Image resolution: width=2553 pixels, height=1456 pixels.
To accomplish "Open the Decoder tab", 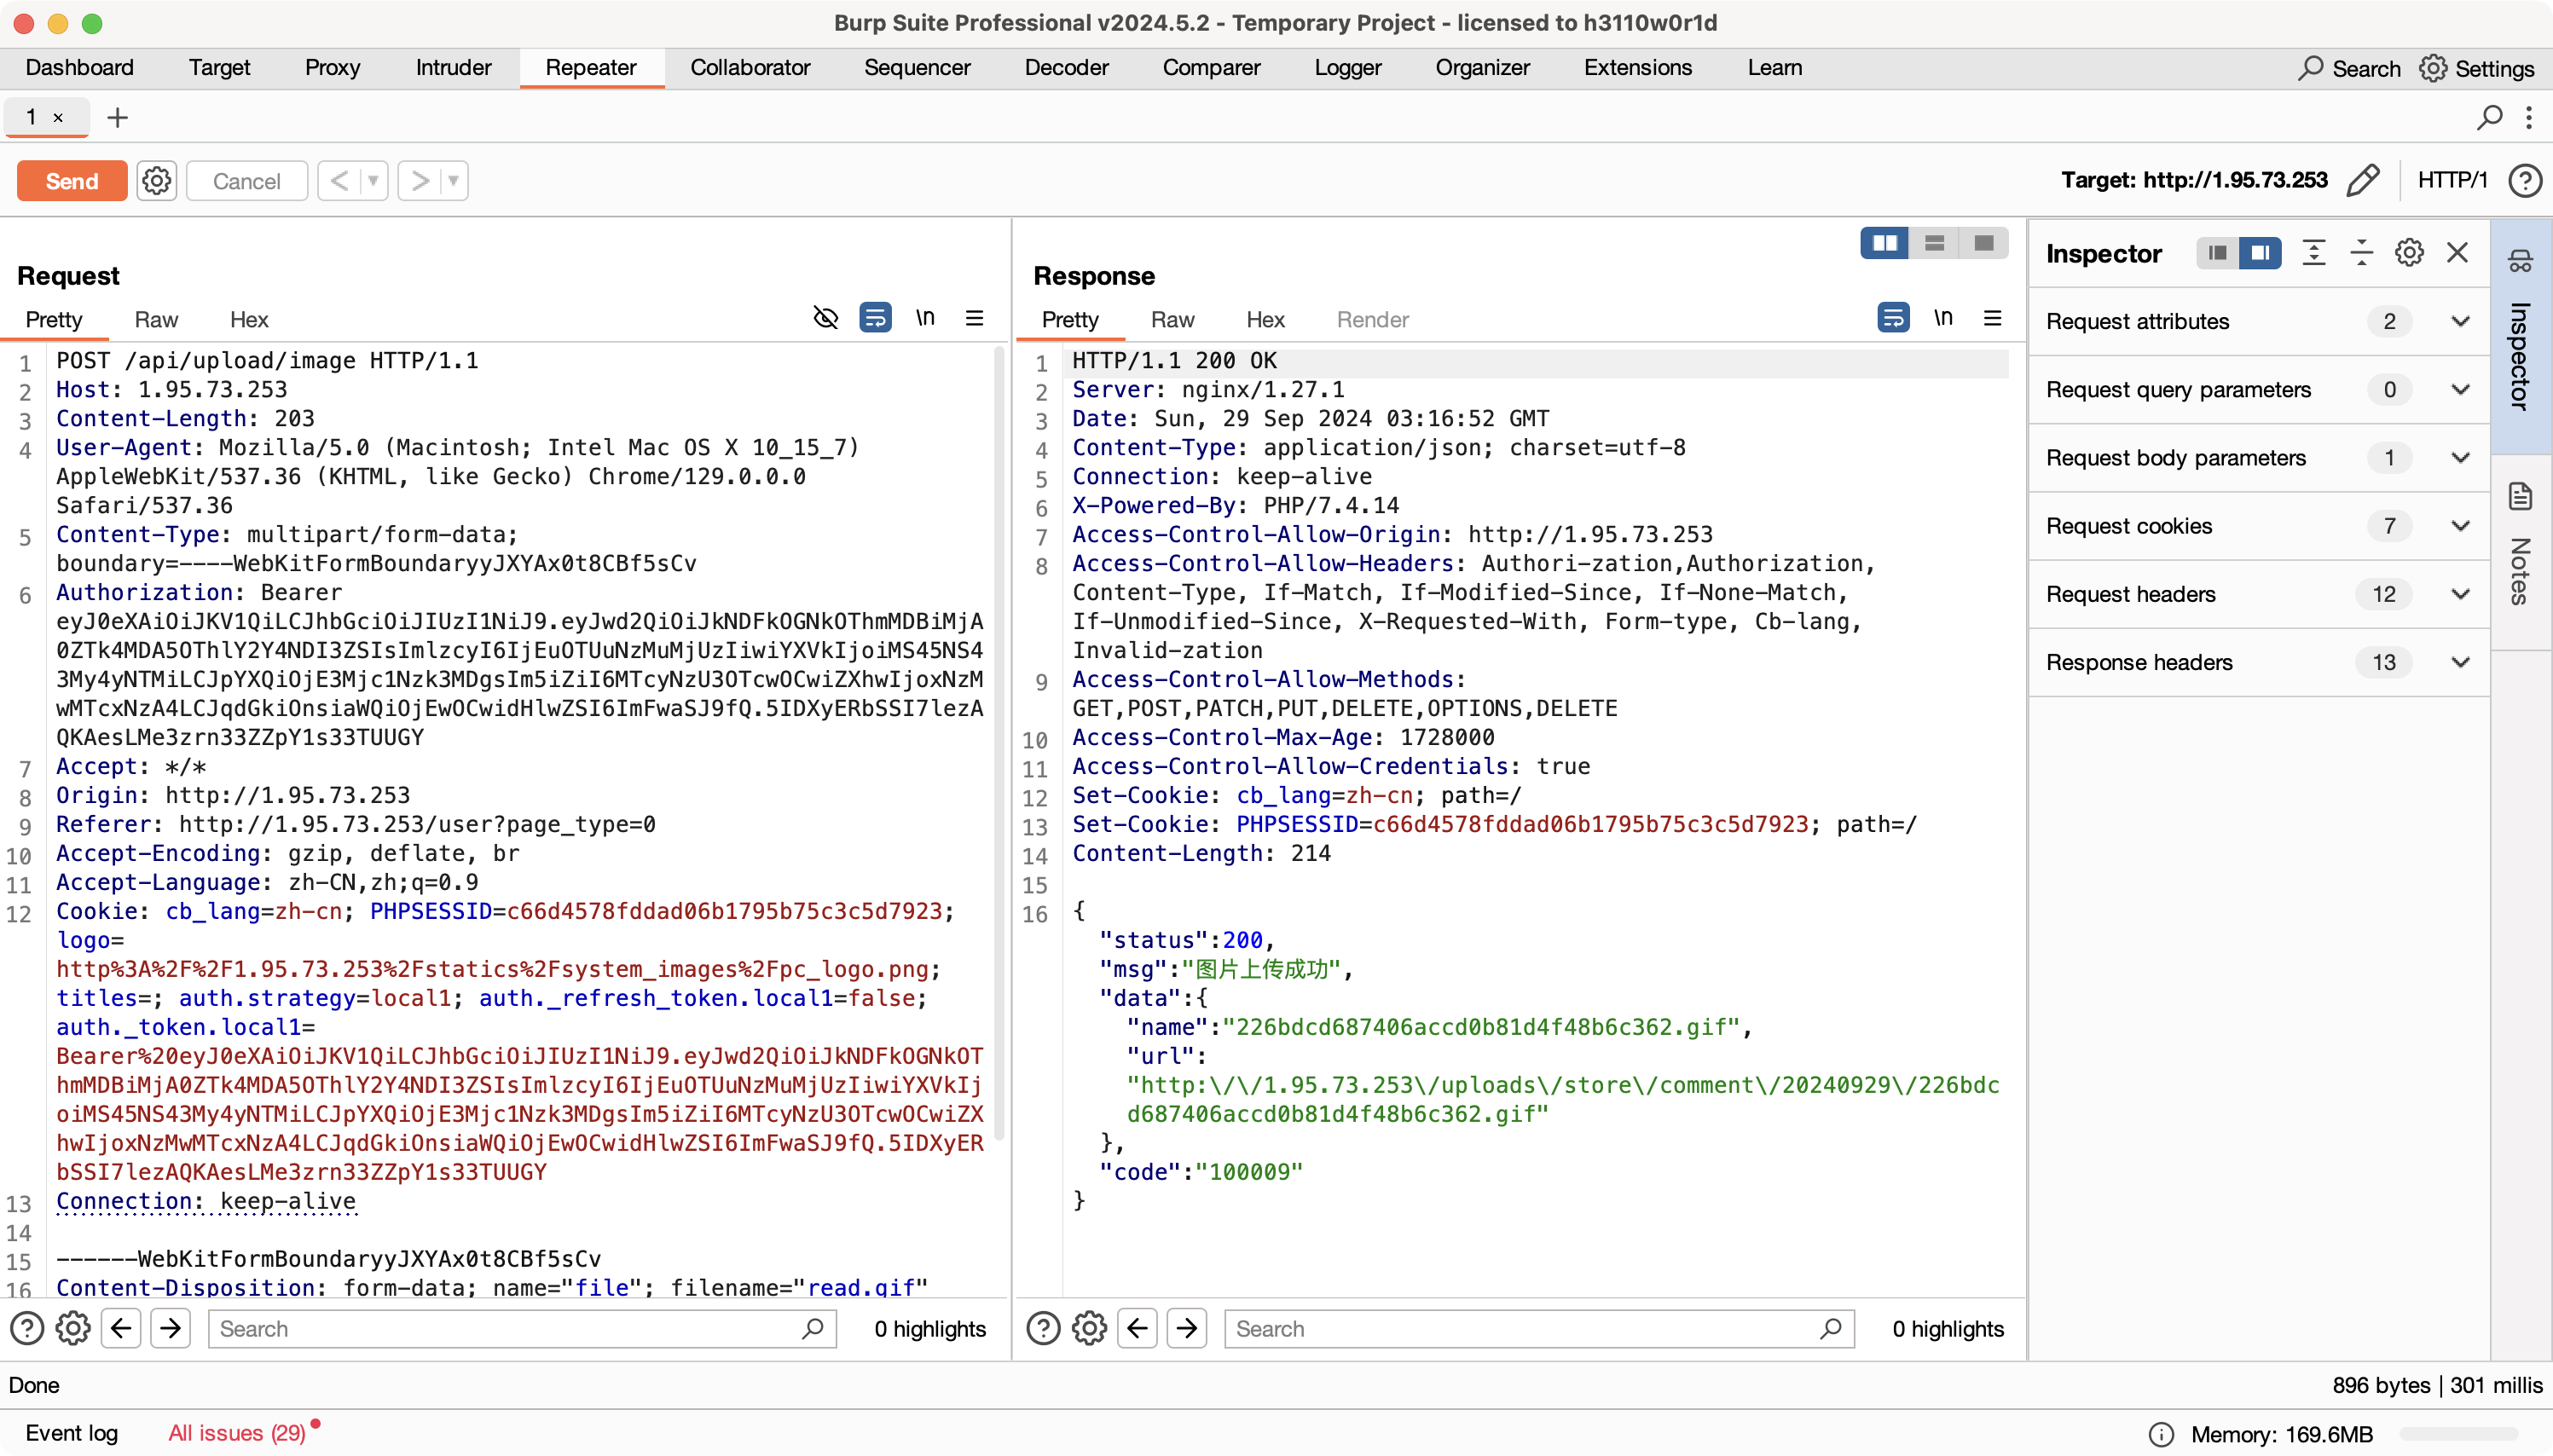I will (x=1066, y=67).
